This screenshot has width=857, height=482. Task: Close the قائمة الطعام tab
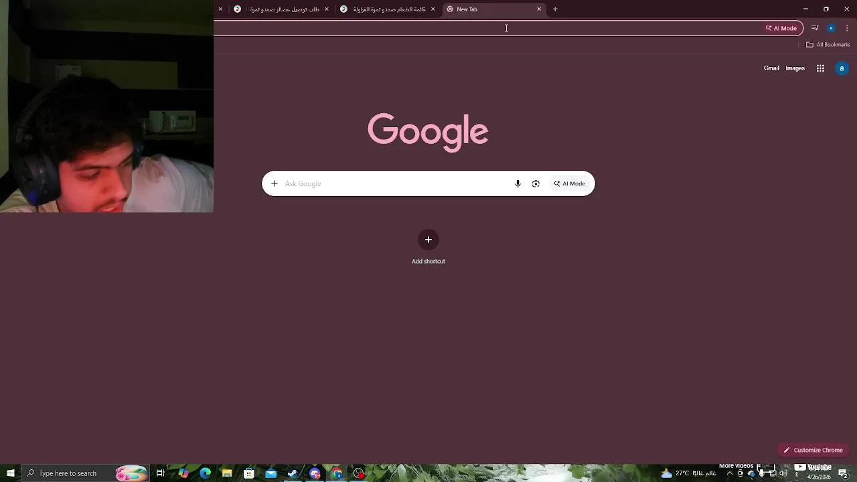tap(433, 9)
